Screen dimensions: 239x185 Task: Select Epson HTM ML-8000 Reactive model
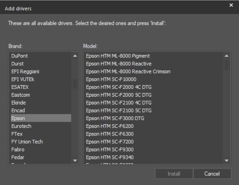tap(154, 64)
